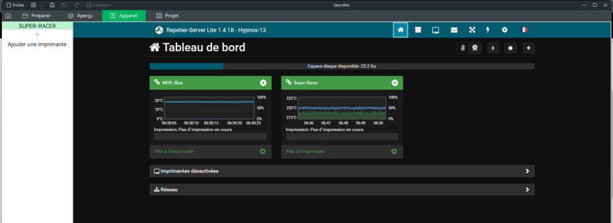Click 'Ajouter une imprimante' label
Screen dimensions: 613x223
click(x=37, y=45)
